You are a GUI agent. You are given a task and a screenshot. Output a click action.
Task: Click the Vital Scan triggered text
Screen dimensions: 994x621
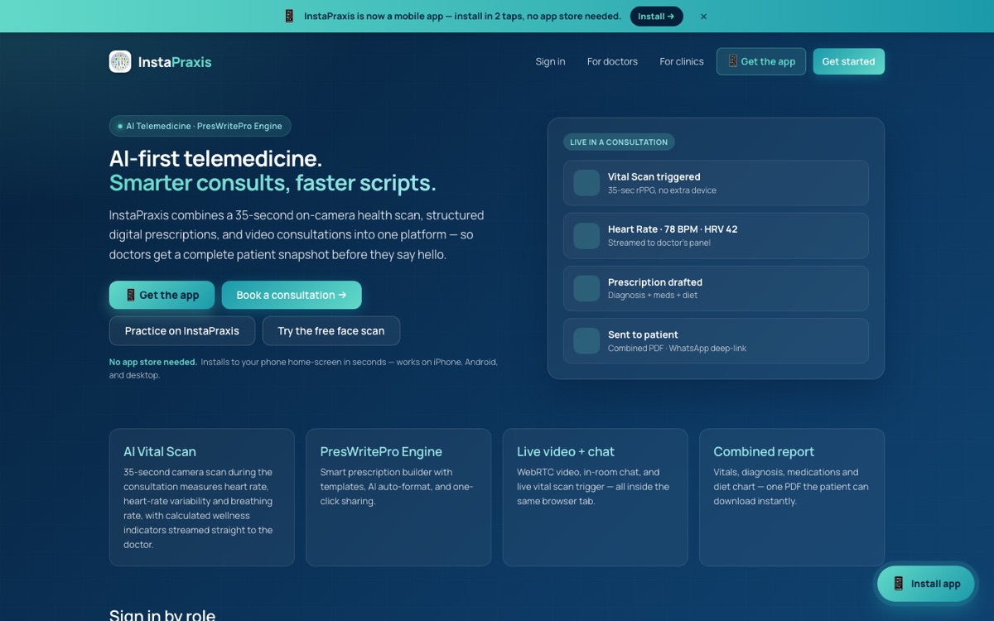pyautogui.click(x=654, y=176)
